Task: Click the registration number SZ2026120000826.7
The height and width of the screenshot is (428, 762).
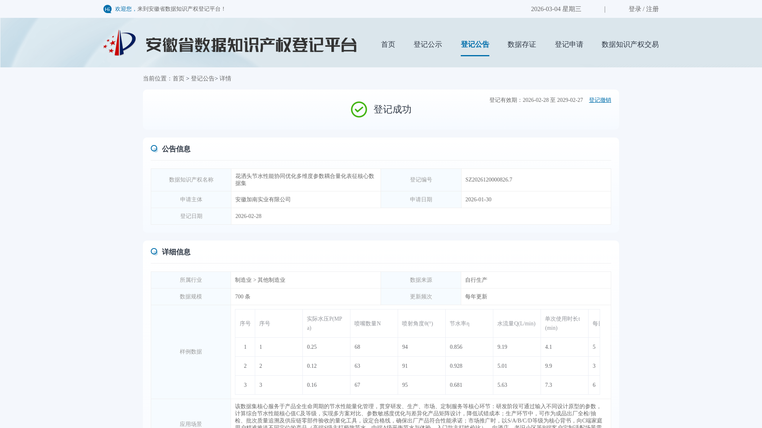Action: [x=489, y=180]
